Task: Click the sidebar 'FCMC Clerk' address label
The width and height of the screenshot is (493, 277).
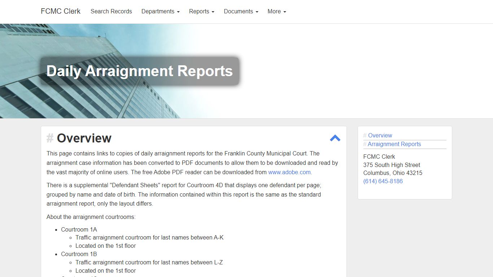Action: click(x=379, y=157)
